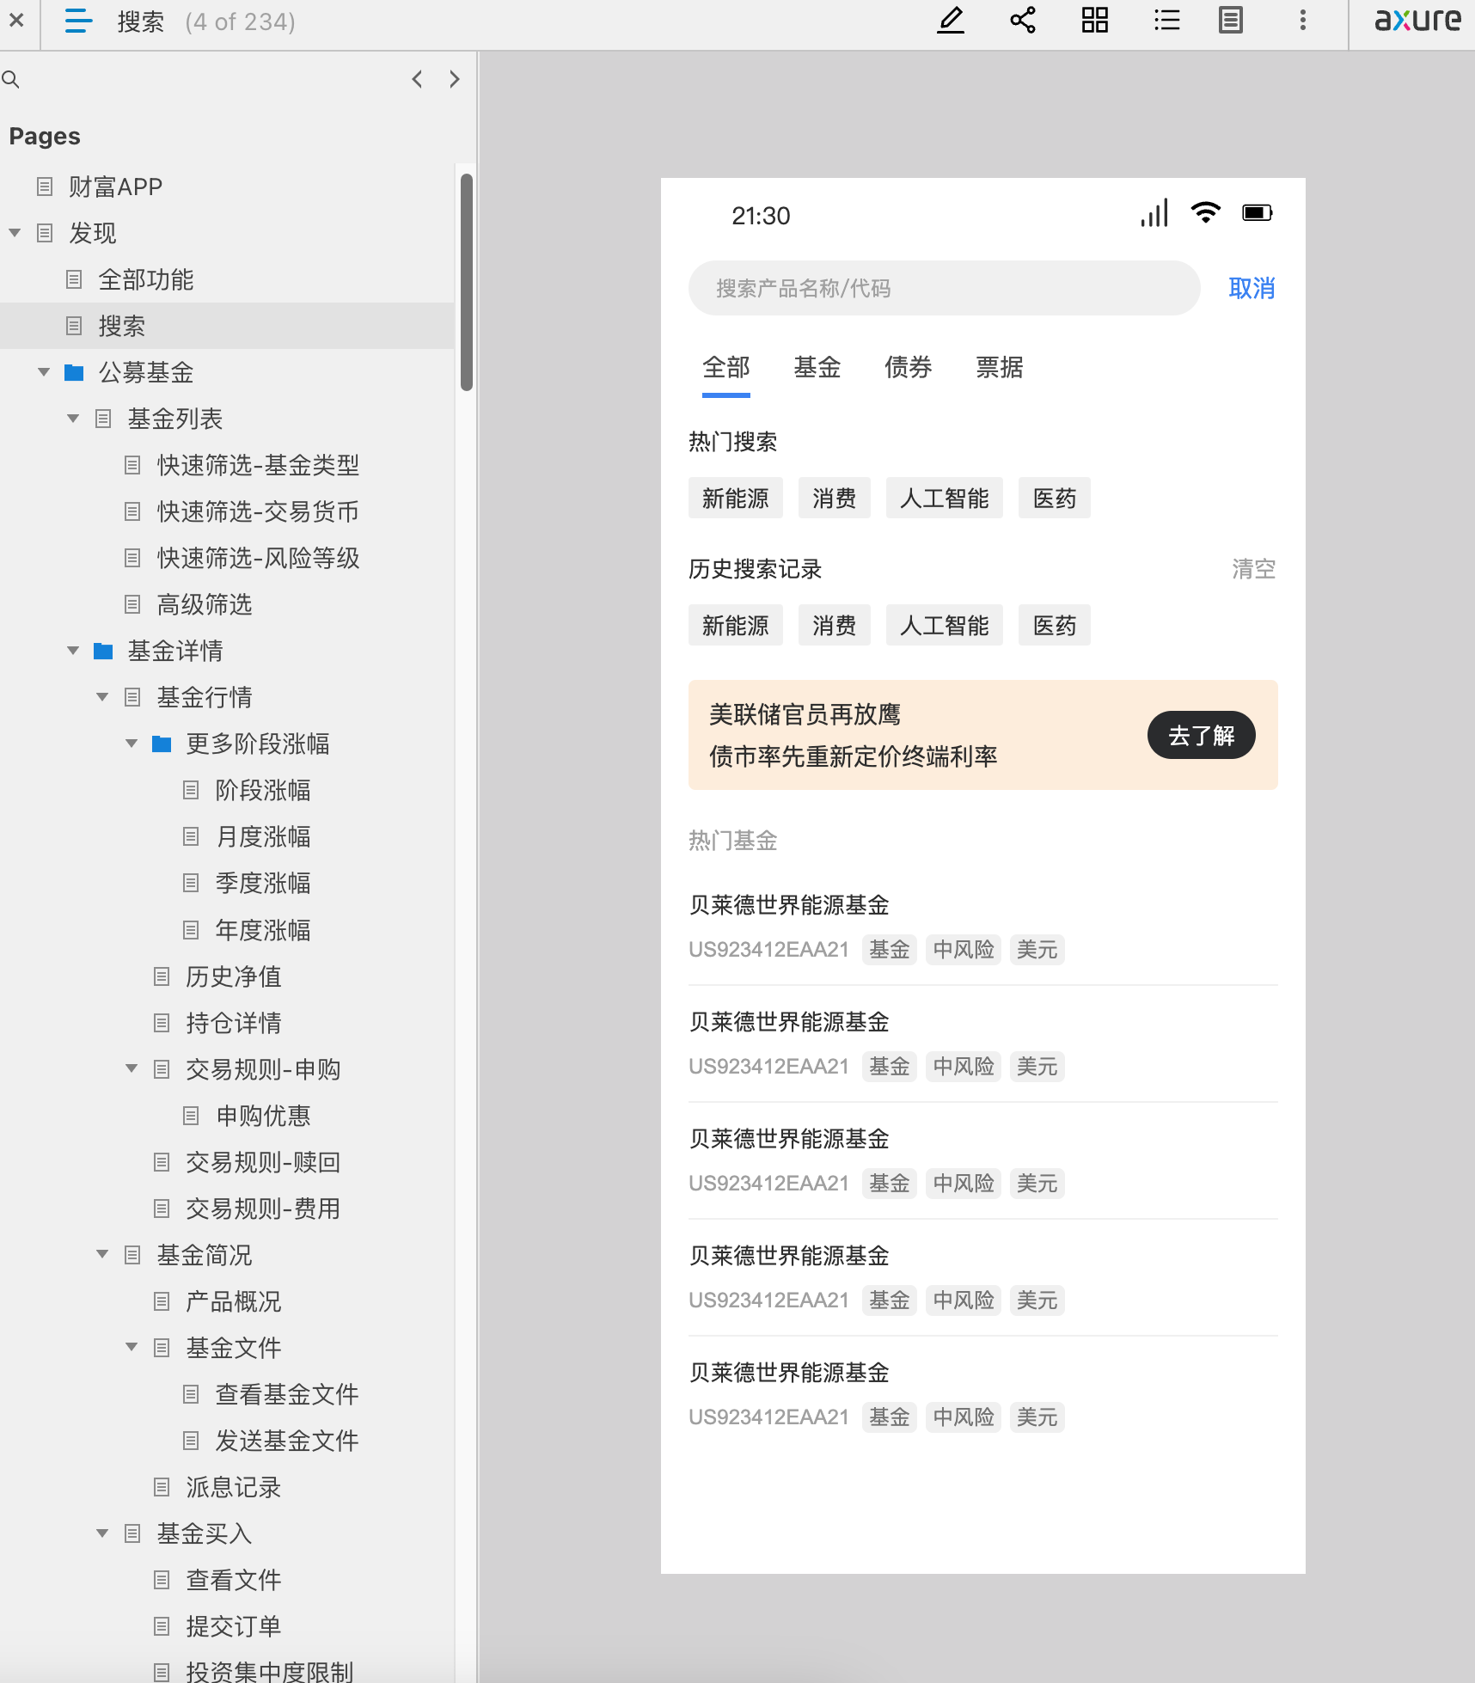This screenshot has height=1683, width=1475.
Task: Open the pencil markup tool in toolbar
Action: [950, 21]
